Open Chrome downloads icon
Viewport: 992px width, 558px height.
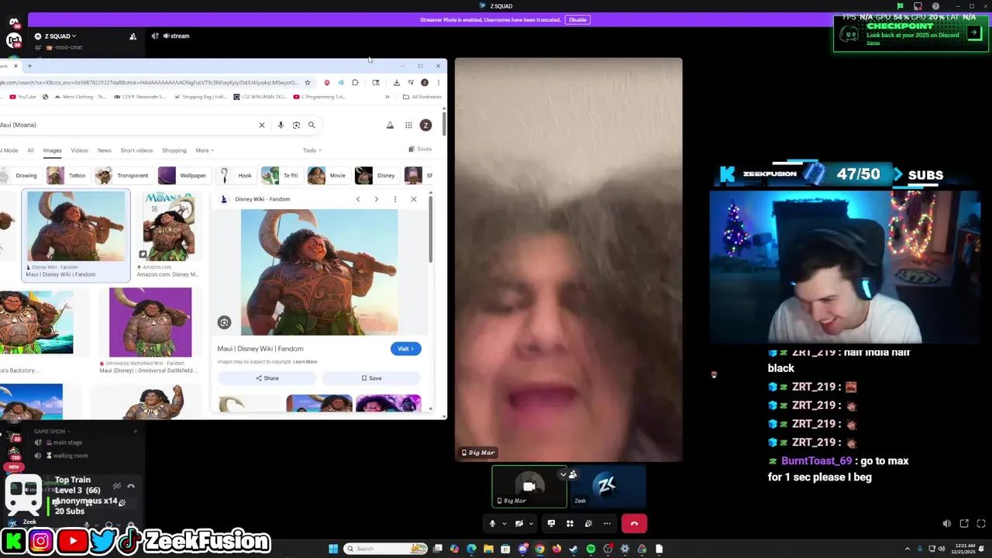396,82
